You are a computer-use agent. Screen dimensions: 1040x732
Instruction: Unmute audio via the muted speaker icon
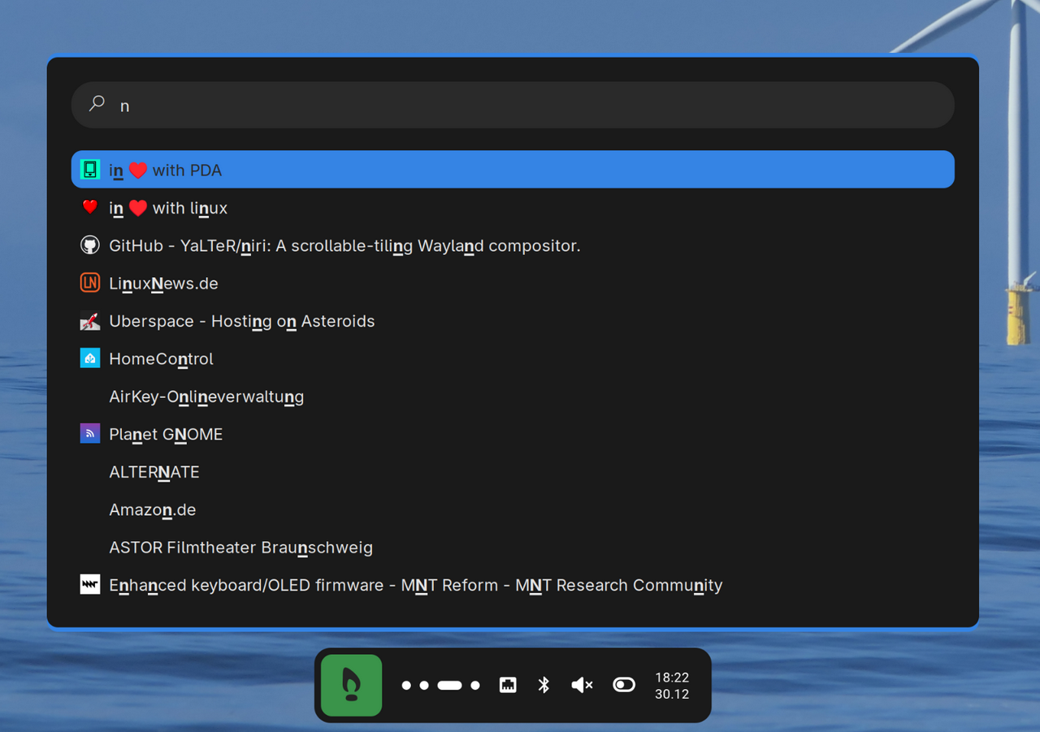(582, 685)
